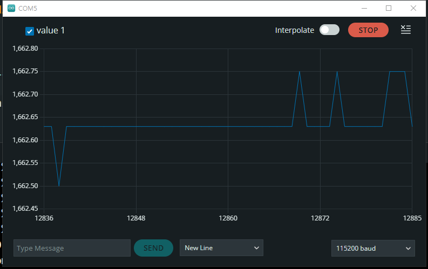Click x-axis label 12885
Screen dimensions: 428x269
click(x=412, y=218)
